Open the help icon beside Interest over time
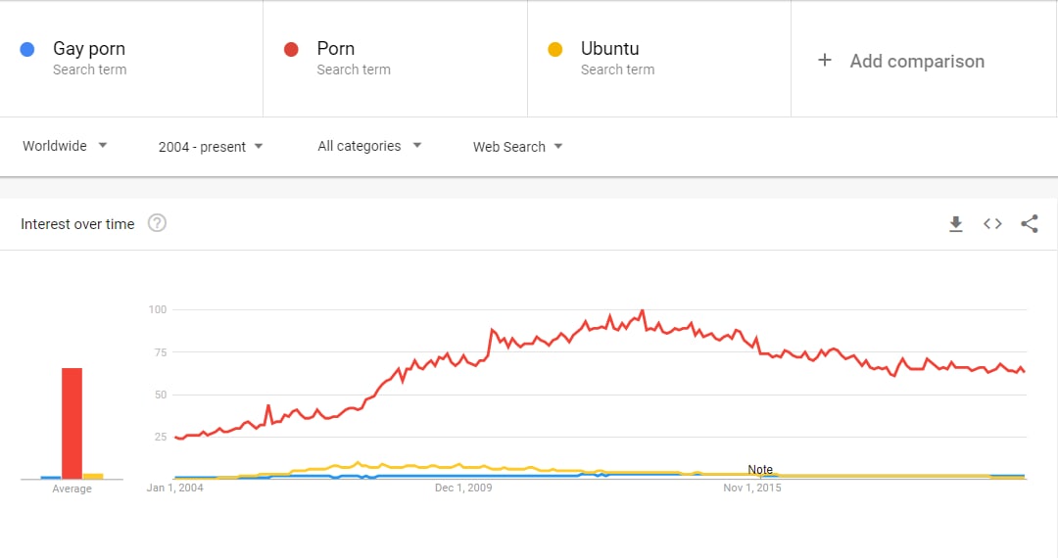Image resolution: width=1058 pixels, height=558 pixels. coord(157,223)
